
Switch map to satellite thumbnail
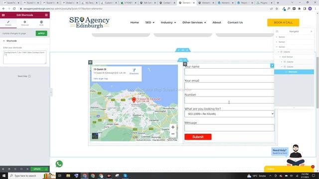point(95,136)
